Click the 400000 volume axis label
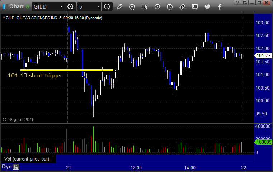Image resolution: width=273 pixels, height=172 pixels. pyautogui.click(x=263, y=126)
